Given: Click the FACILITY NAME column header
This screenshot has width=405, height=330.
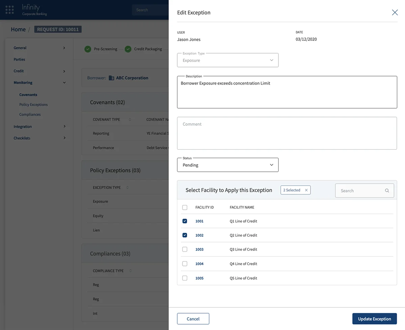Looking at the screenshot, I should pyautogui.click(x=242, y=207).
